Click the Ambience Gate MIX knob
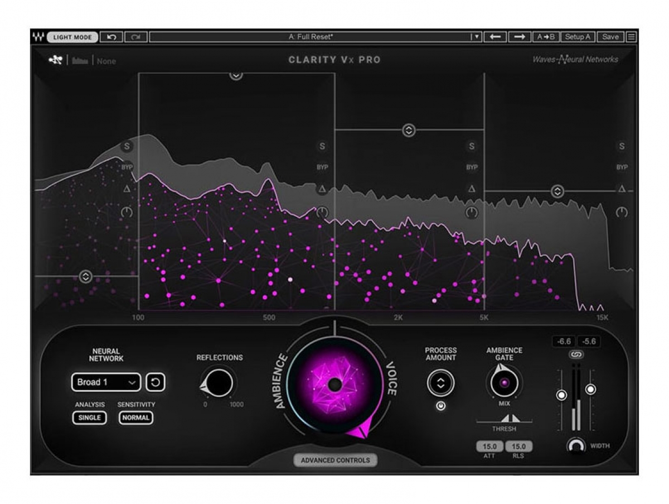This screenshot has height=504, width=669. [x=505, y=383]
